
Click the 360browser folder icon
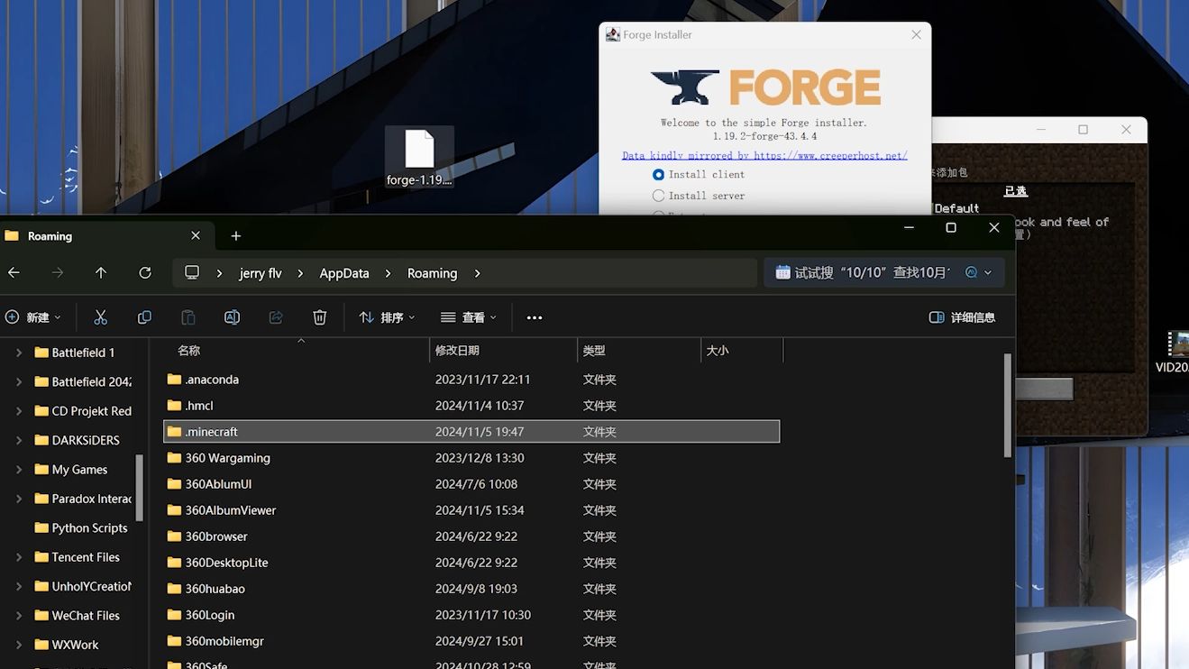pyautogui.click(x=174, y=536)
